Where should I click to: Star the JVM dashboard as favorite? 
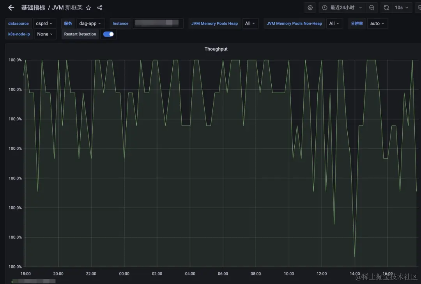[88, 7]
